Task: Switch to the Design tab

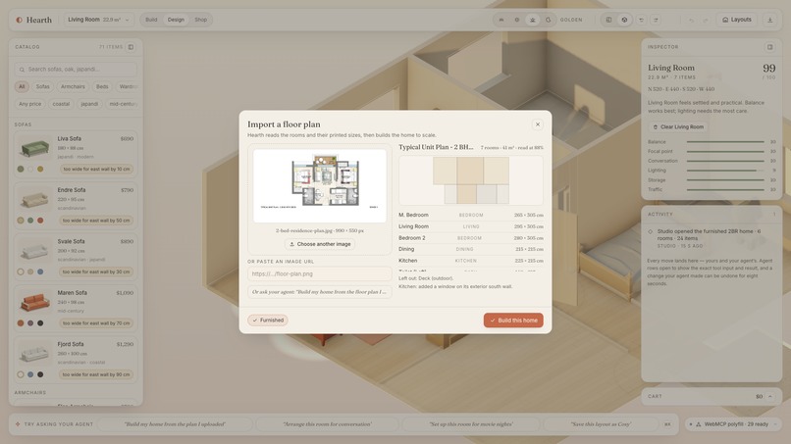Action: pyautogui.click(x=176, y=20)
